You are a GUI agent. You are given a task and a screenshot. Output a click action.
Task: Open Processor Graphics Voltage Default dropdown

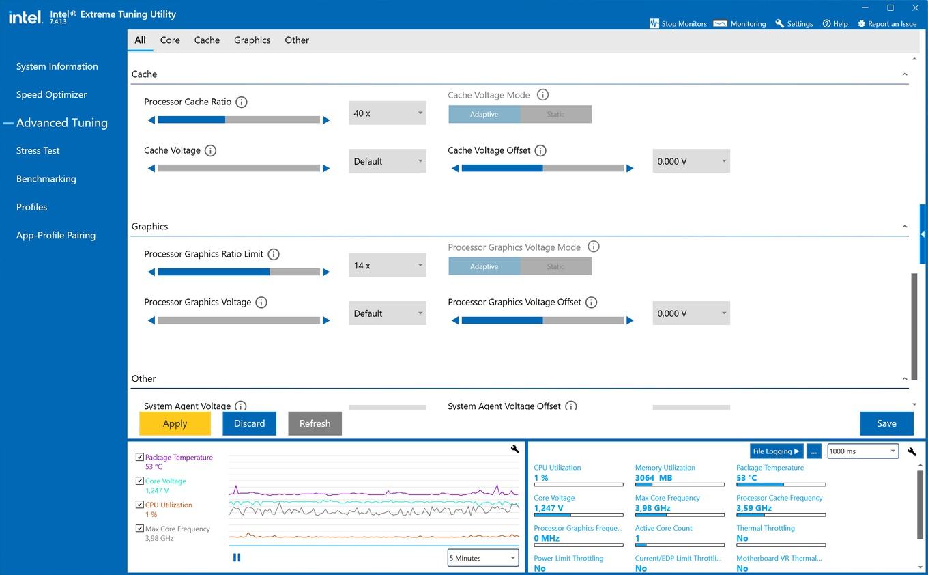388,313
